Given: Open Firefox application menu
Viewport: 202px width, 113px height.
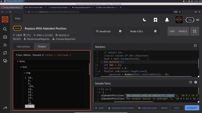Looking at the screenshot, I should coord(199,12).
